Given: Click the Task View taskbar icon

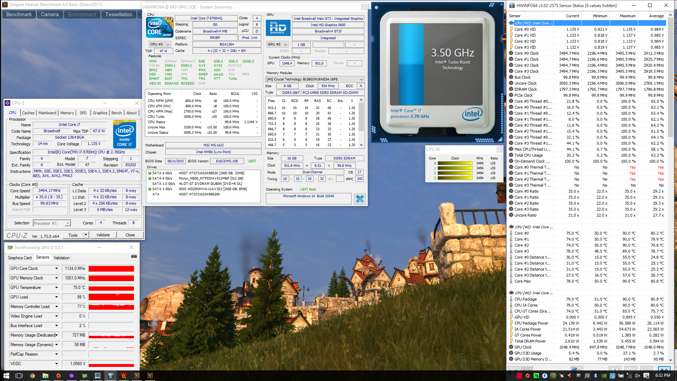Looking at the screenshot, I should click(19, 376).
